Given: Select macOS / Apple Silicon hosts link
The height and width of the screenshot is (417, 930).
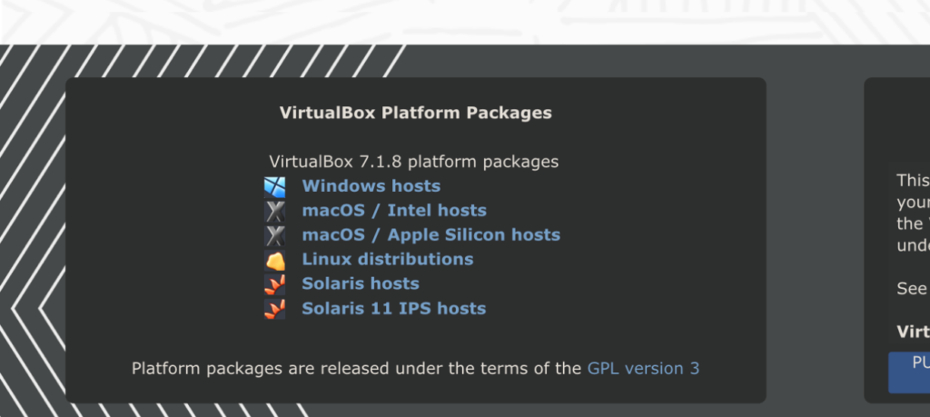Looking at the screenshot, I should (x=431, y=235).
